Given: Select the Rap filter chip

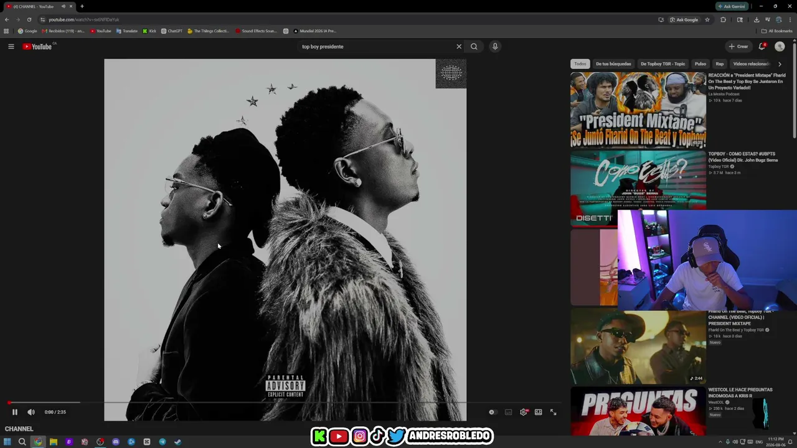Looking at the screenshot, I should [x=720, y=63].
